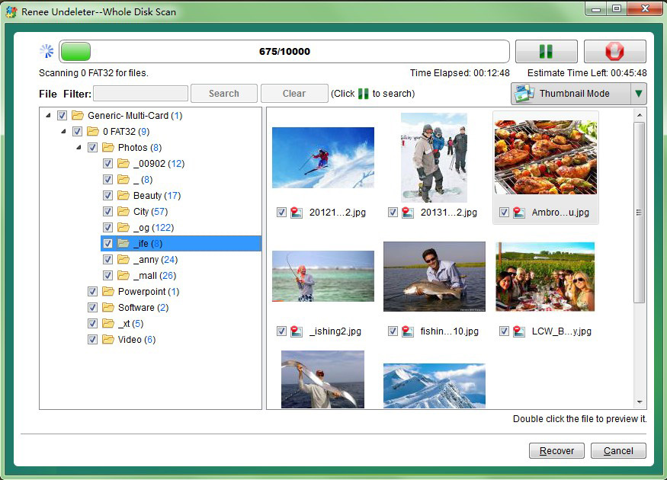
Task: Click the Photos folder icon
Action: click(x=108, y=148)
